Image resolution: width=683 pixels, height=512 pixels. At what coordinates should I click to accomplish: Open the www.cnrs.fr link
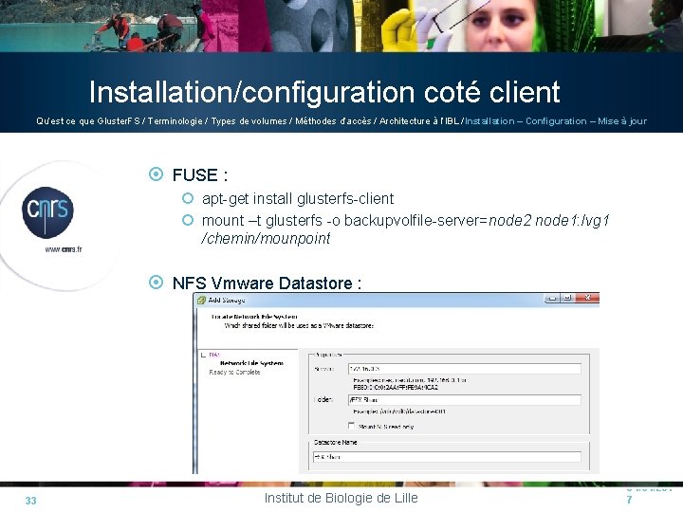point(64,249)
